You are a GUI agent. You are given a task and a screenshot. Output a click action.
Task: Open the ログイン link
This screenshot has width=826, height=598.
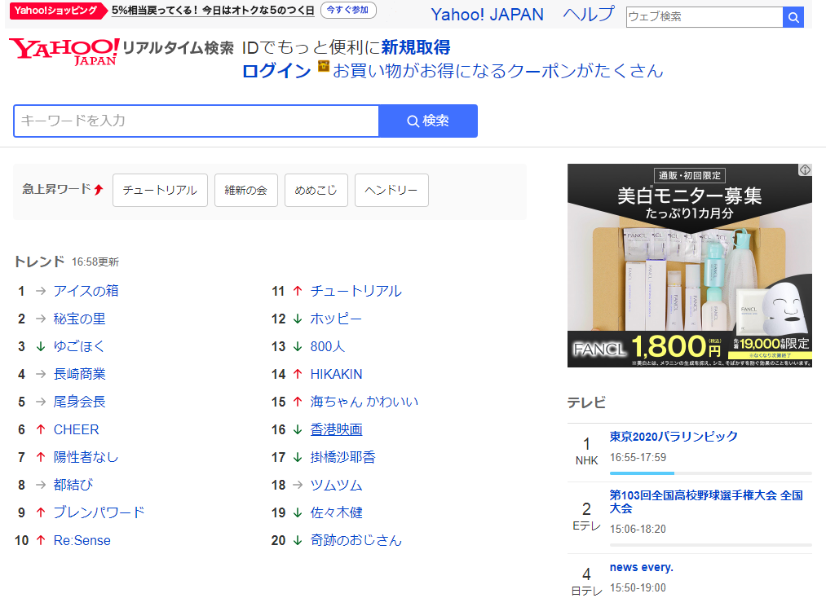[276, 71]
